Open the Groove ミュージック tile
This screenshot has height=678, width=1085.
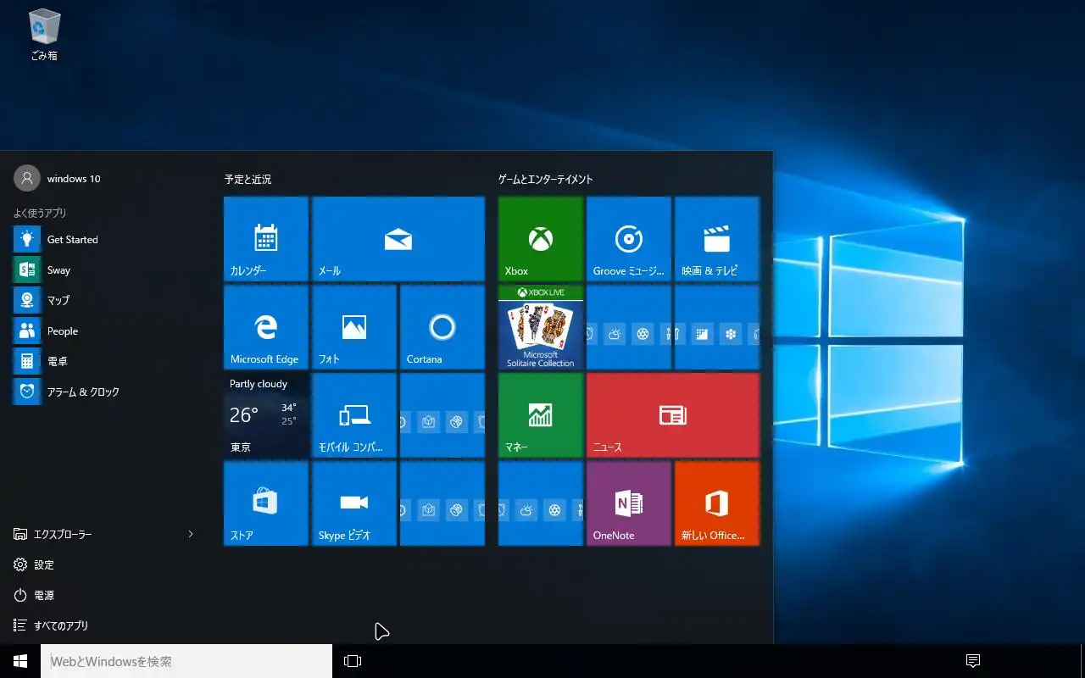click(629, 239)
